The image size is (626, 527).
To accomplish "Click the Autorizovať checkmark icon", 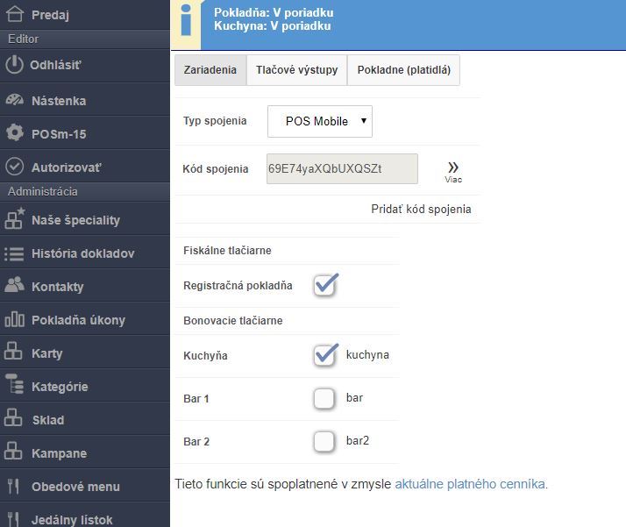I will click(x=14, y=167).
